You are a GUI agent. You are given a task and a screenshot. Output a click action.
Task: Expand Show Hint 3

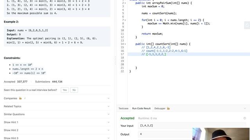[x=57, y=138]
